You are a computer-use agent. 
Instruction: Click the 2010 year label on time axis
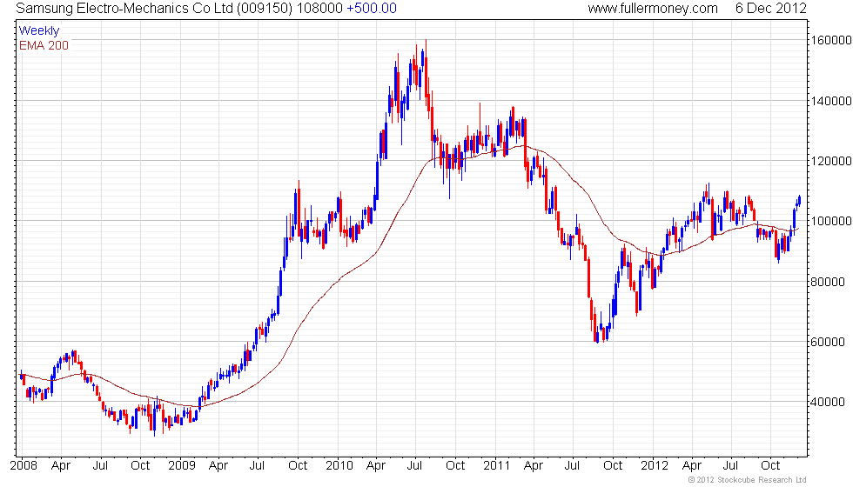pos(339,466)
